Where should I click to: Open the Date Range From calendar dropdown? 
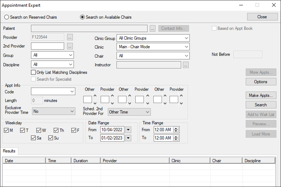pos(128,130)
